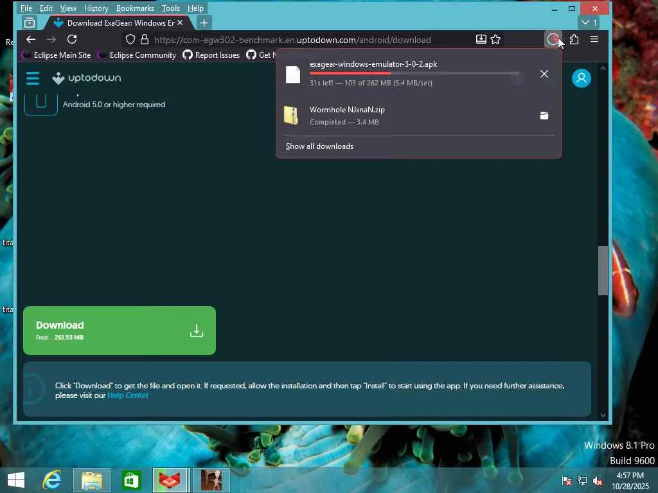The image size is (658, 493).
Task: Click the taskbar clock and date
Action: pos(630,481)
